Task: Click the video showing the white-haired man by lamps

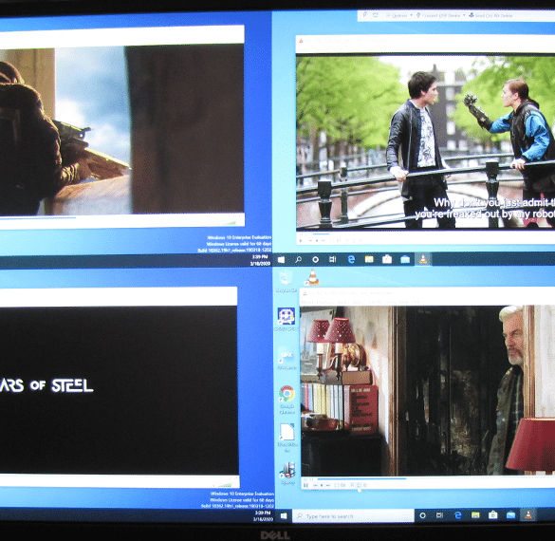Action: pos(428,390)
